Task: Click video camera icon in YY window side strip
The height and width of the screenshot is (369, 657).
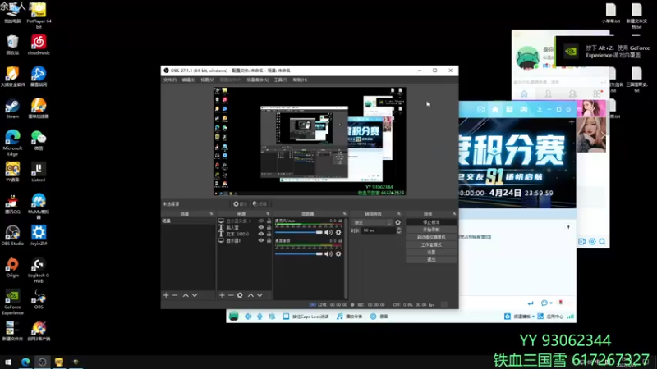Action: point(581,241)
